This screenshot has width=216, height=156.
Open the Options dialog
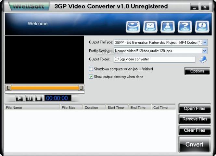click(197, 71)
